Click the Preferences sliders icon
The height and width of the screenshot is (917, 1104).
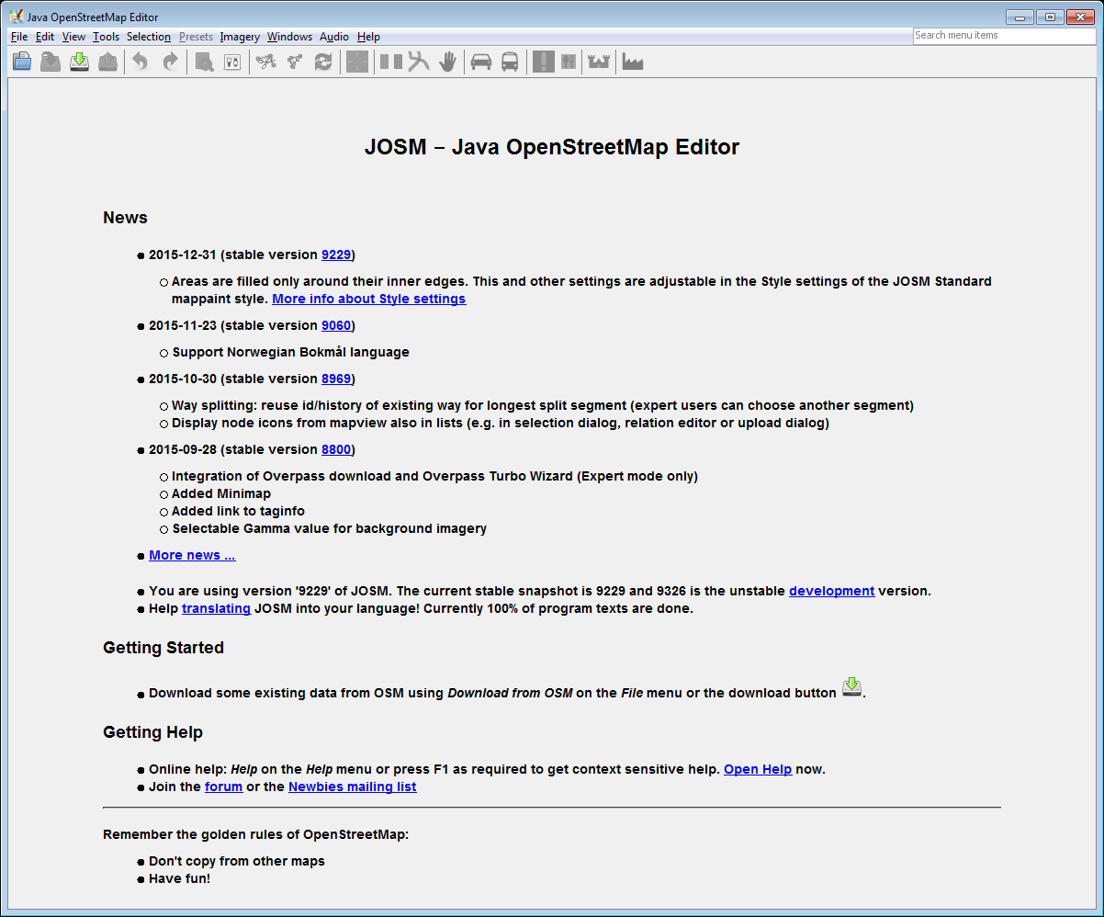click(232, 62)
